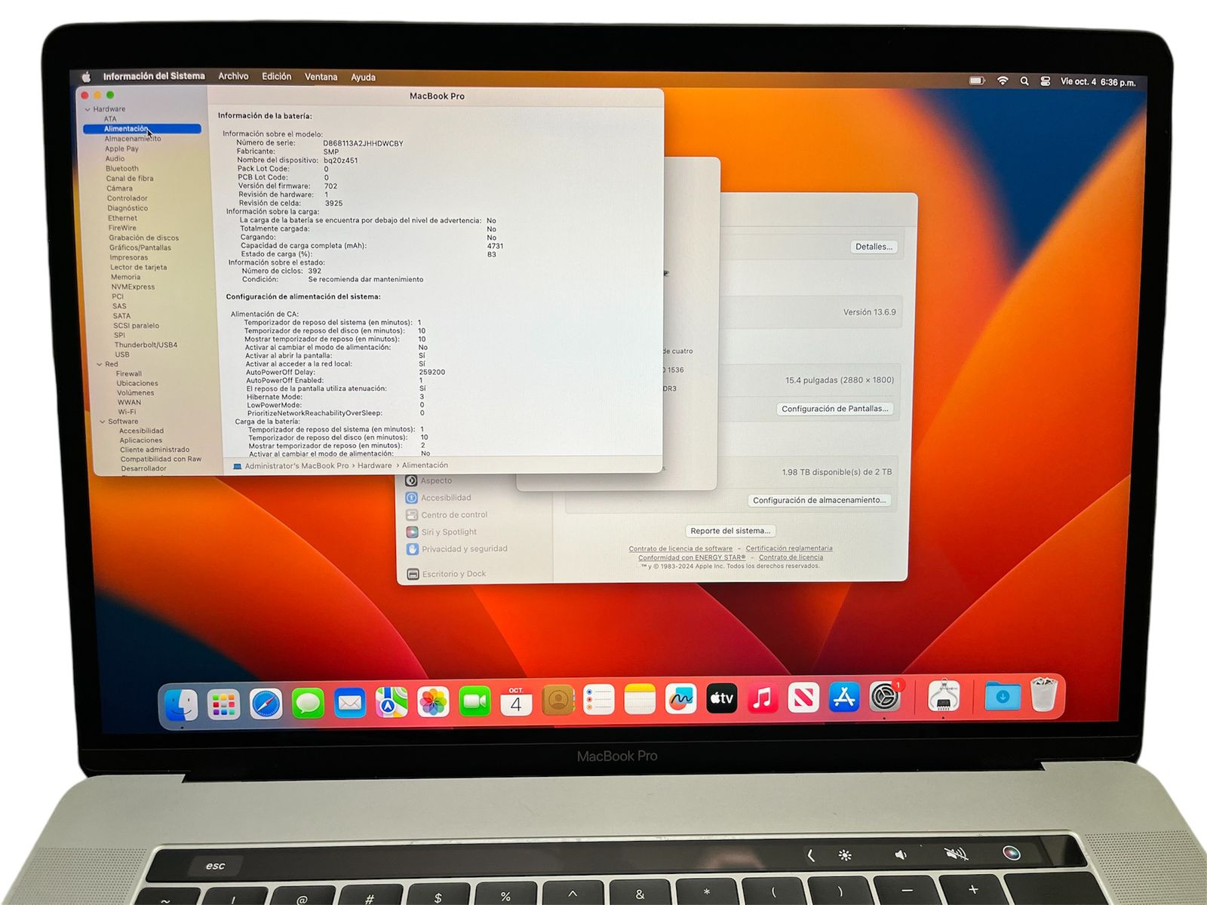Open the Music app icon
Screen dimensions: 1207x905
[762, 699]
